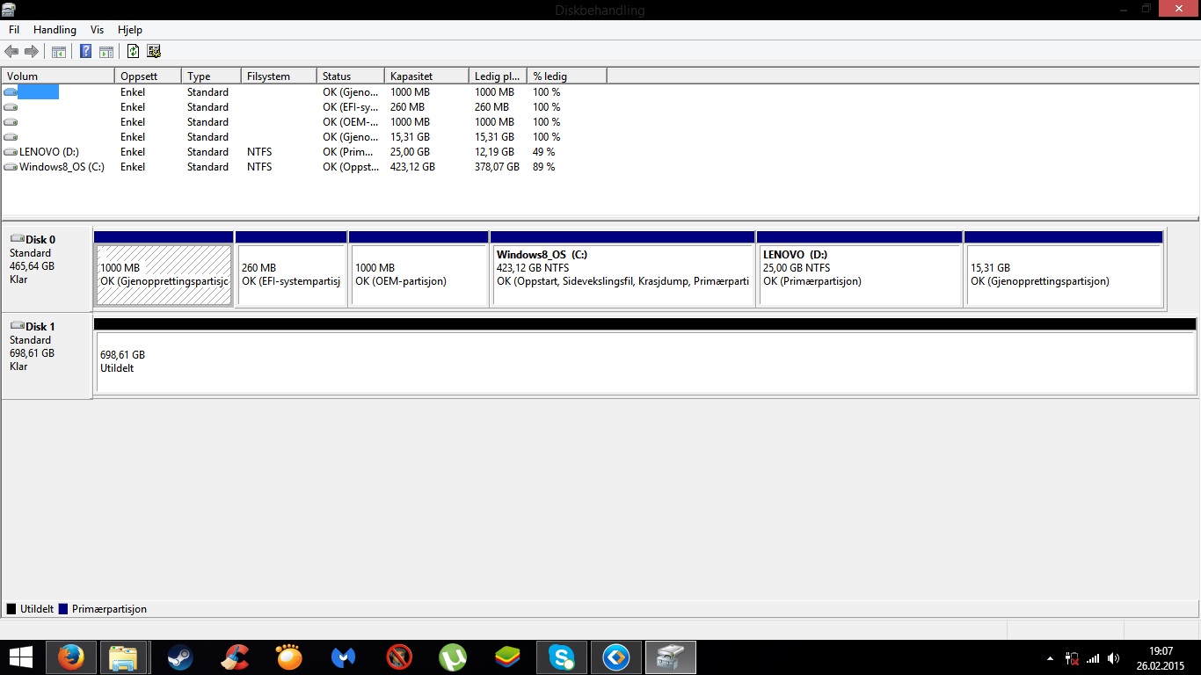Sort by the Status column header
The image size is (1201, 675).
tap(351, 76)
